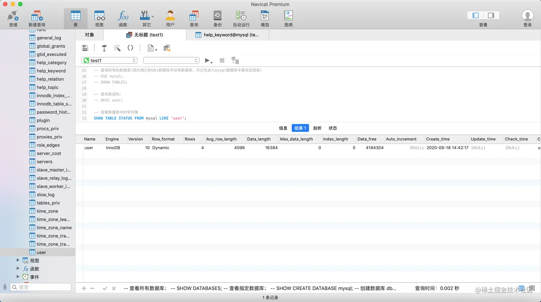The image size is (541, 302).
Task: Click SQL line 33 SHOW TABLE STATUS
Action: pos(140,118)
